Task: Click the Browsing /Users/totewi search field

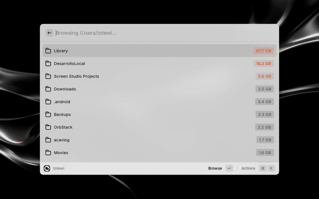Action: coord(165,33)
